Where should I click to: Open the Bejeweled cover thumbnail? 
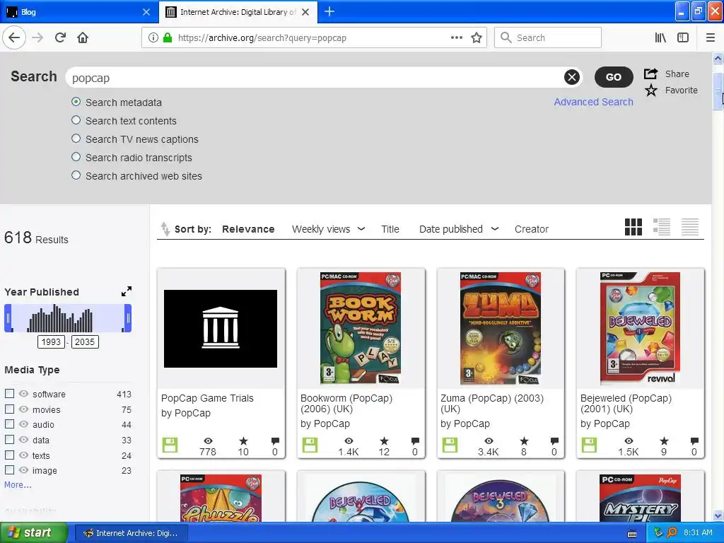[x=640, y=328]
